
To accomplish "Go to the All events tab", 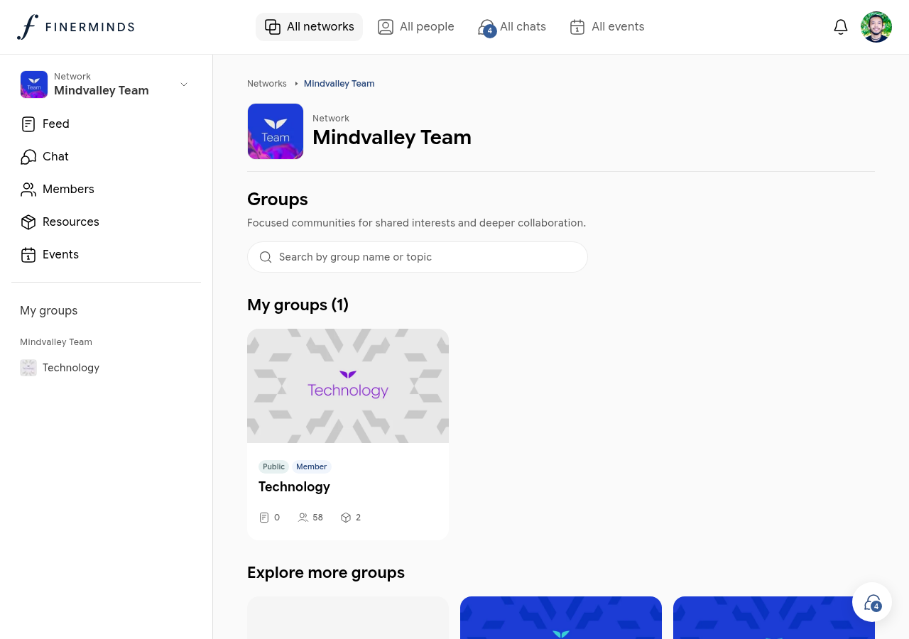I will pos(607,27).
